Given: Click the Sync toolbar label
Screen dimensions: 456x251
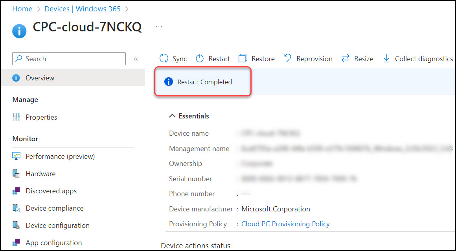Looking at the screenshot, I should click(x=180, y=59).
